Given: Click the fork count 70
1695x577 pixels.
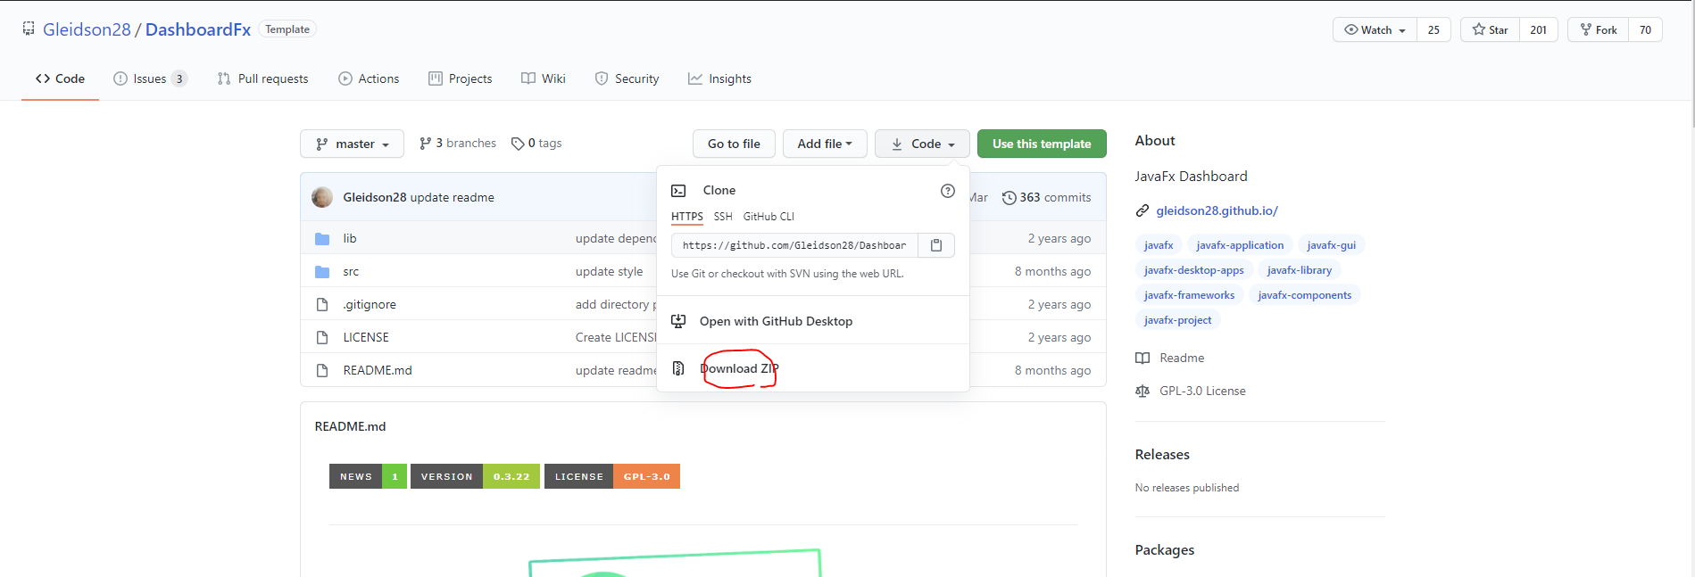Looking at the screenshot, I should [1645, 29].
